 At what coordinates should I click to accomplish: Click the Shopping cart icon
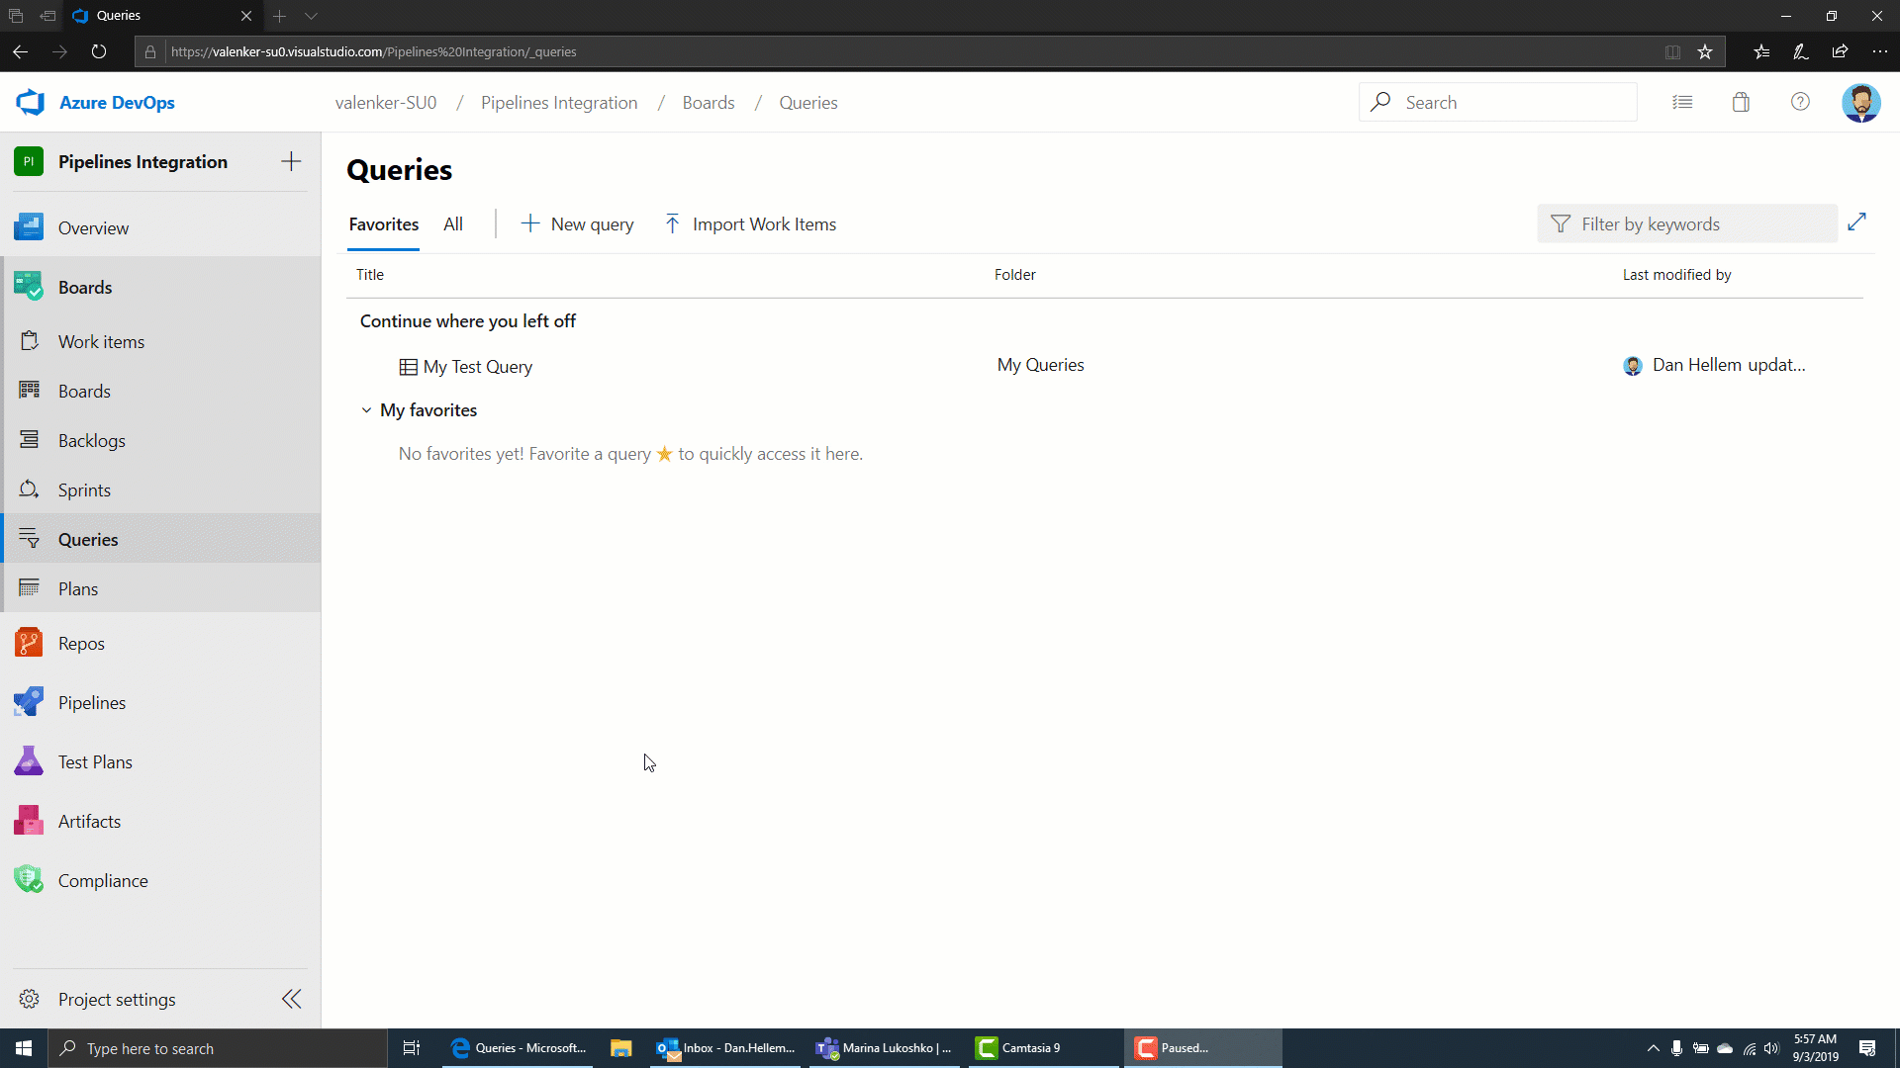(1741, 102)
